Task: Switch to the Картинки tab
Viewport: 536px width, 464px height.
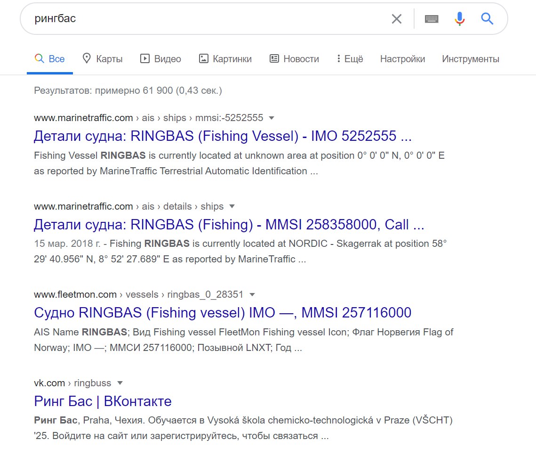Action: click(225, 59)
